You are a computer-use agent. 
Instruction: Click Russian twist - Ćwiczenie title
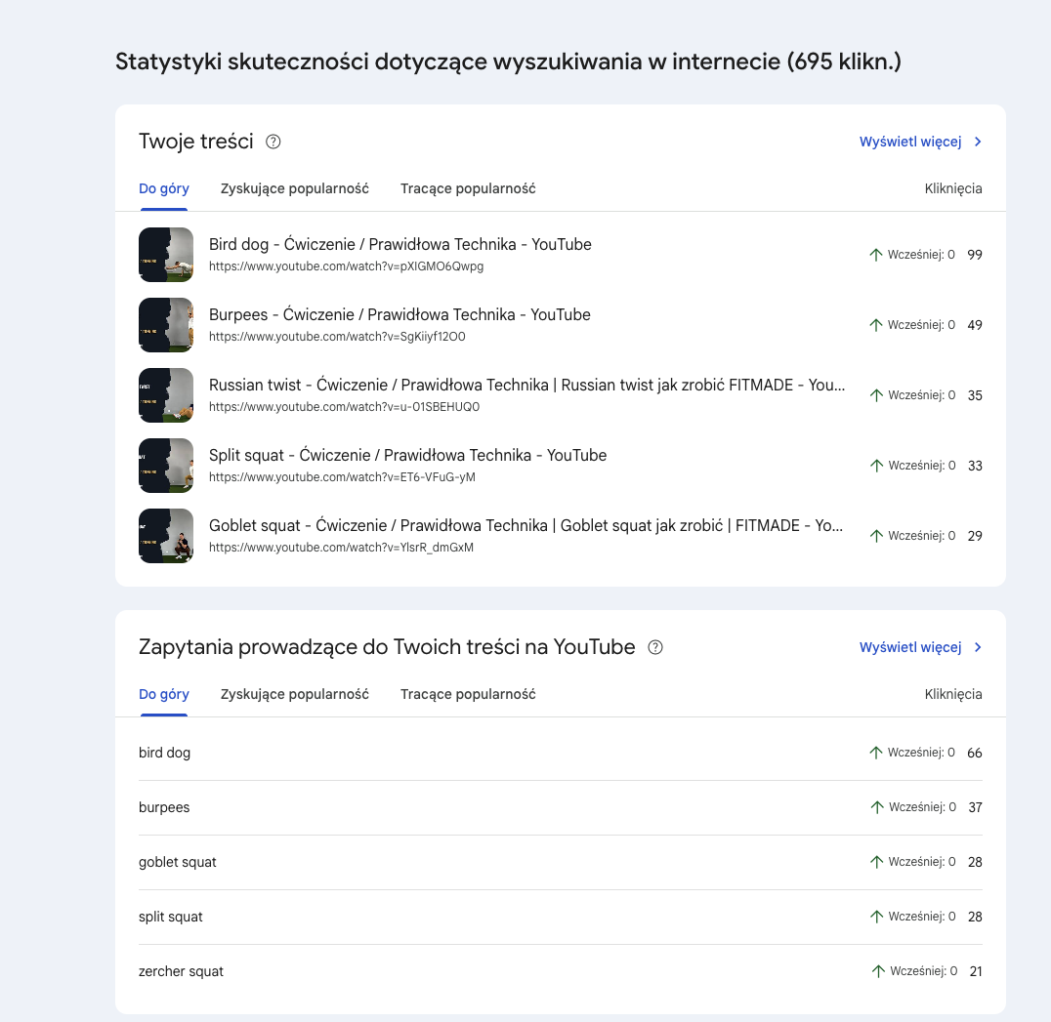tap(526, 386)
